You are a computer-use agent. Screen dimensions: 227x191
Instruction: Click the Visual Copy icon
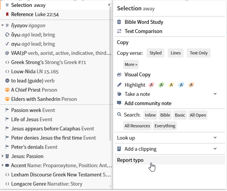tap(119, 74)
